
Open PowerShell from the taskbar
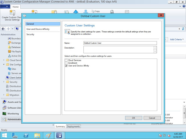pyautogui.click(x=26, y=135)
